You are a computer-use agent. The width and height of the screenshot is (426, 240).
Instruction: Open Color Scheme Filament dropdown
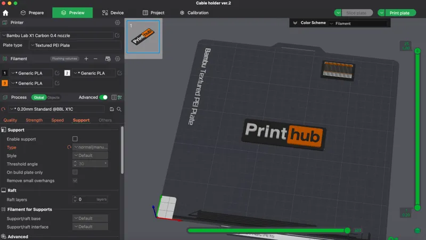pyautogui.click(x=358, y=23)
